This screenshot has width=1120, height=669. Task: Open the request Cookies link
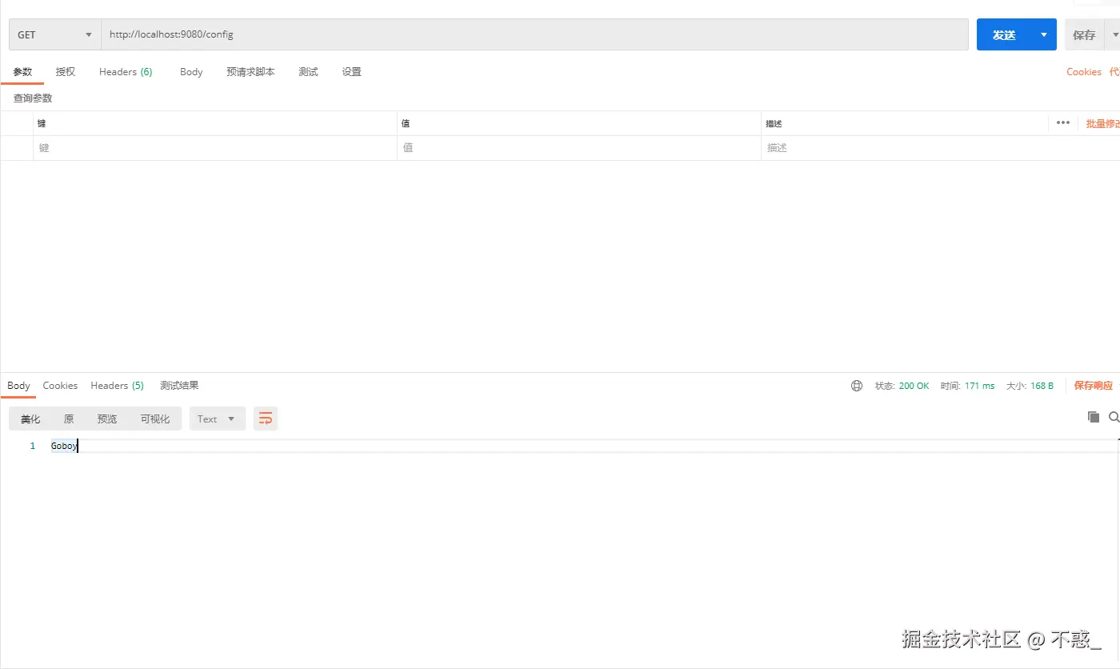pos(1084,72)
